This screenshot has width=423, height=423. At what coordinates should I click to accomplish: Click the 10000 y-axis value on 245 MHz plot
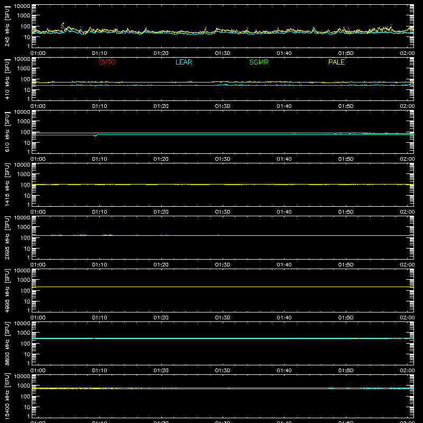coord(22,6)
